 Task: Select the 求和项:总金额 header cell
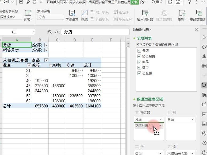click(17, 60)
